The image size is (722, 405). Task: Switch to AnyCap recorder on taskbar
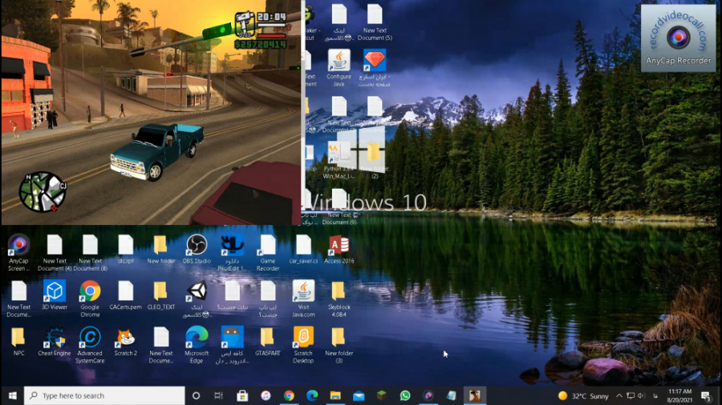pos(428,395)
